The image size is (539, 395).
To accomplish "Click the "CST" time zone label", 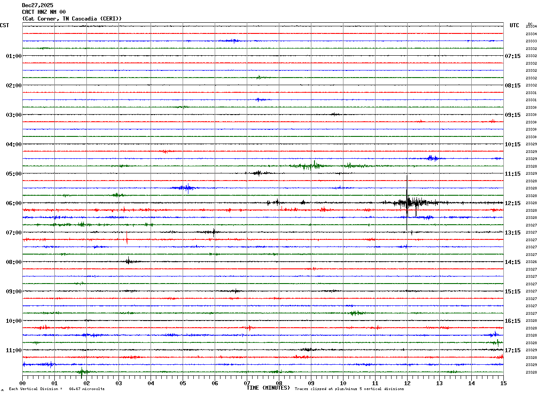I will pyautogui.click(x=4, y=25).
